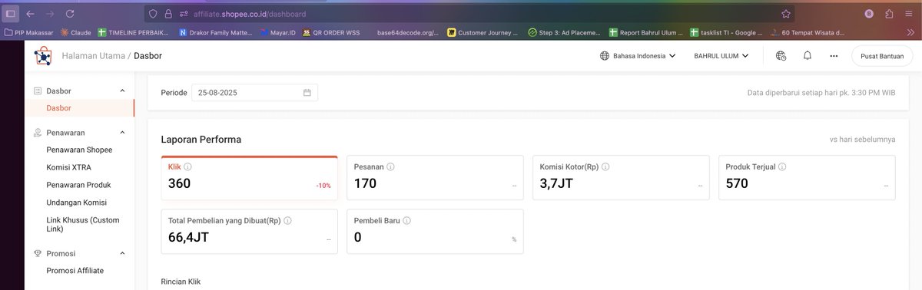Select the Pembeli Baru card
Image resolution: width=922 pixels, height=290 pixels.
[435, 231]
